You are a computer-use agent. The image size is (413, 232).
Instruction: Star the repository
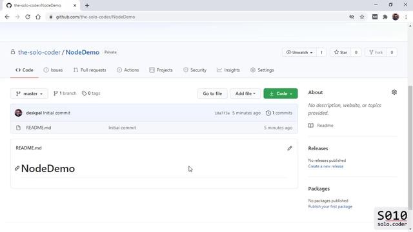[x=340, y=52]
